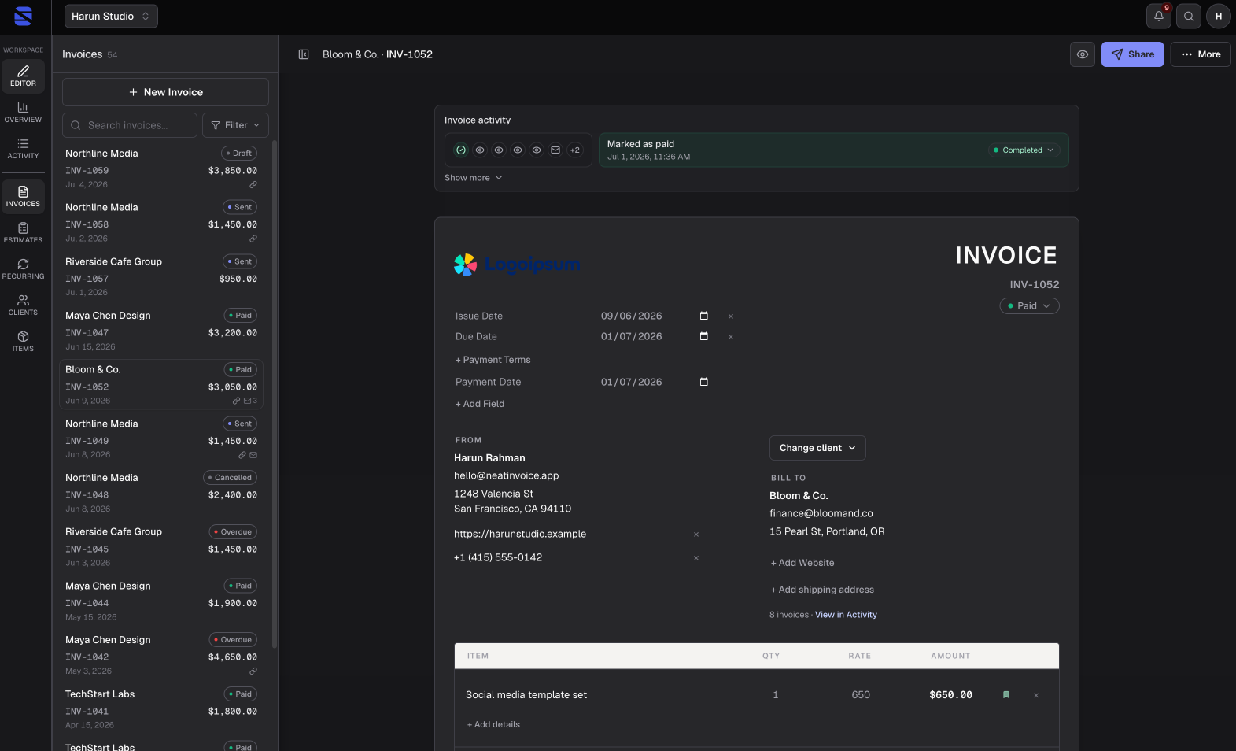The image size is (1236, 751).
Task: Select the marked-as-paid checkmark activity icon
Action: click(x=461, y=150)
